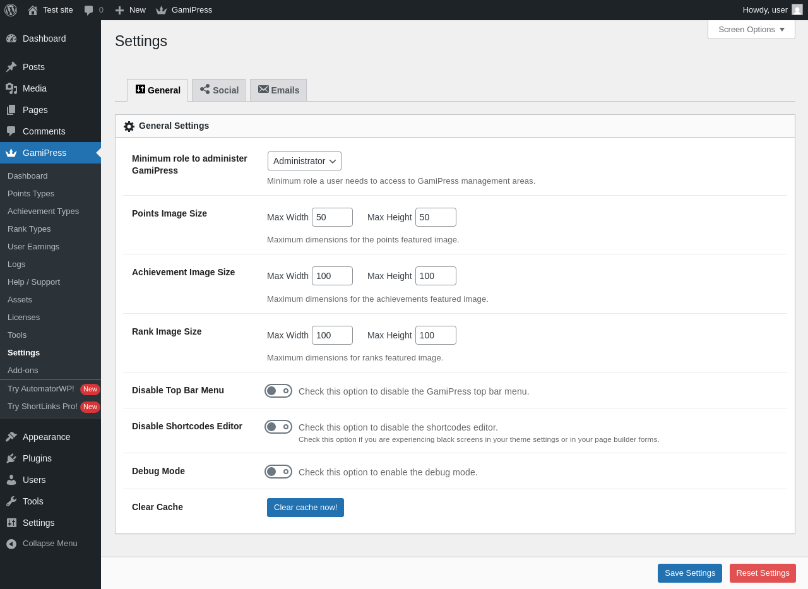Toggle Disable Top Bar Menu switch
Image resolution: width=808 pixels, height=589 pixels.
tap(278, 391)
